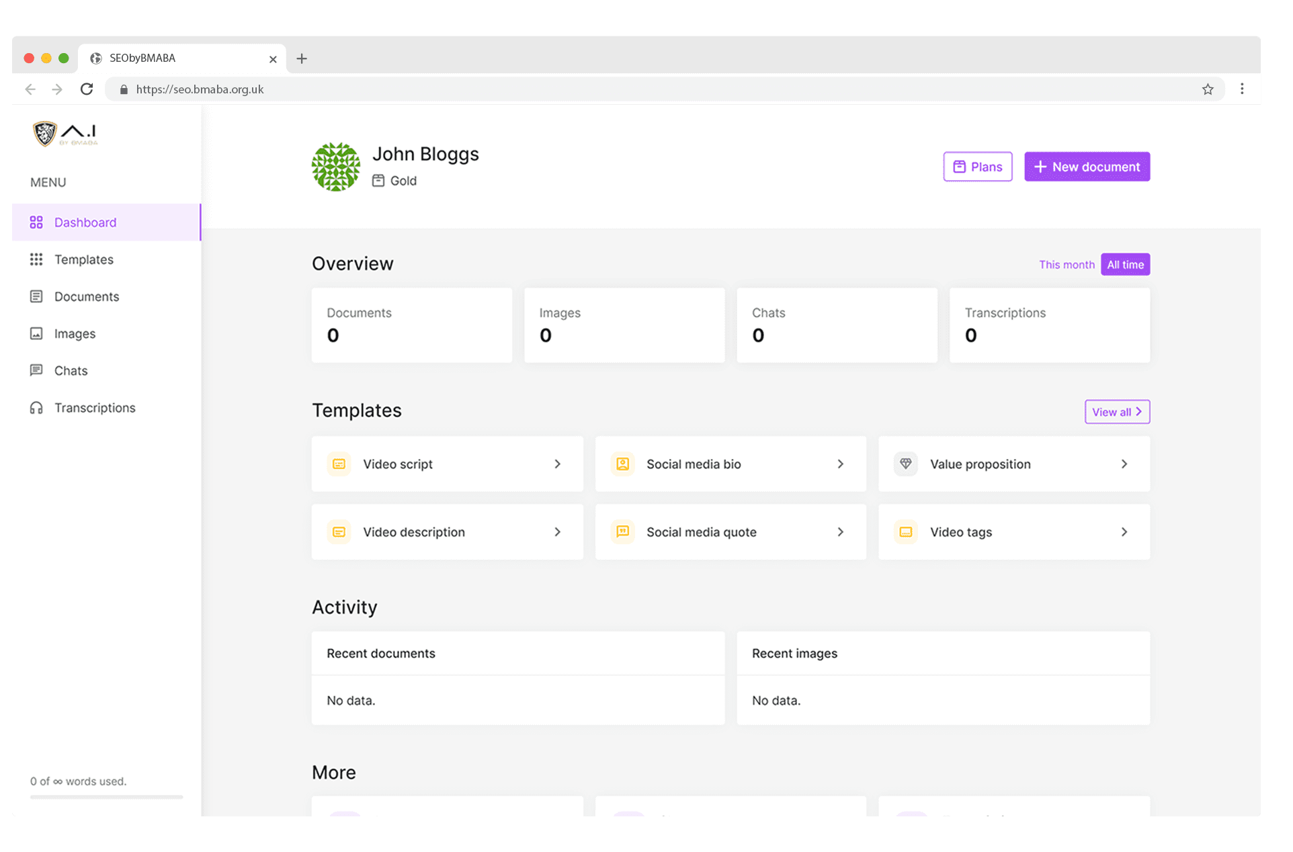Select the All time overview filter
This screenshot has width=1293, height=852.
1125,265
